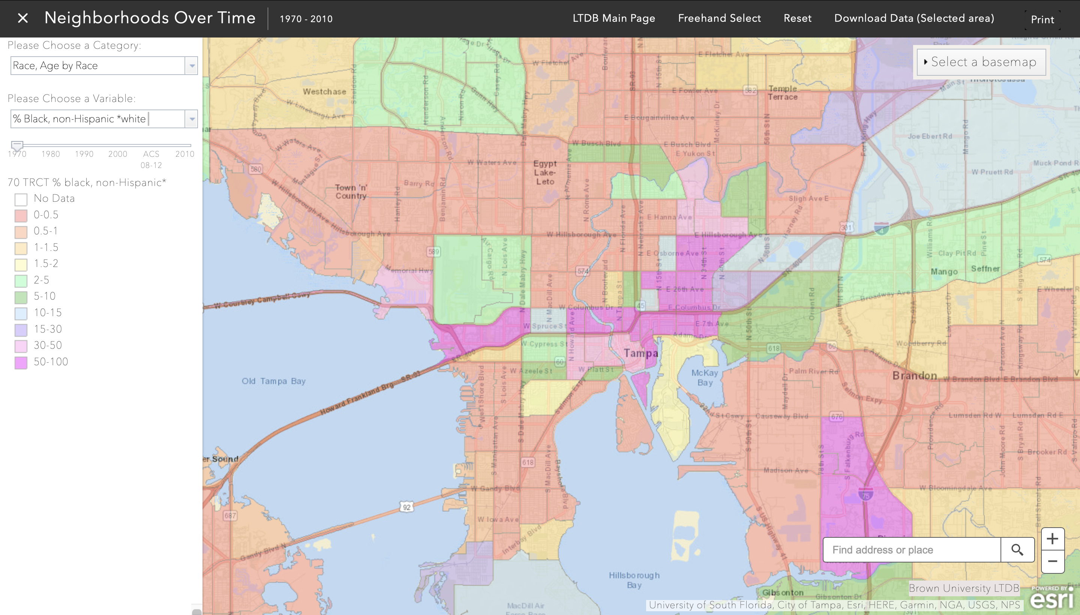Viewport: 1080px width, 615px height.
Task: Click the Print button
Action: click(x=1042, y=19)
